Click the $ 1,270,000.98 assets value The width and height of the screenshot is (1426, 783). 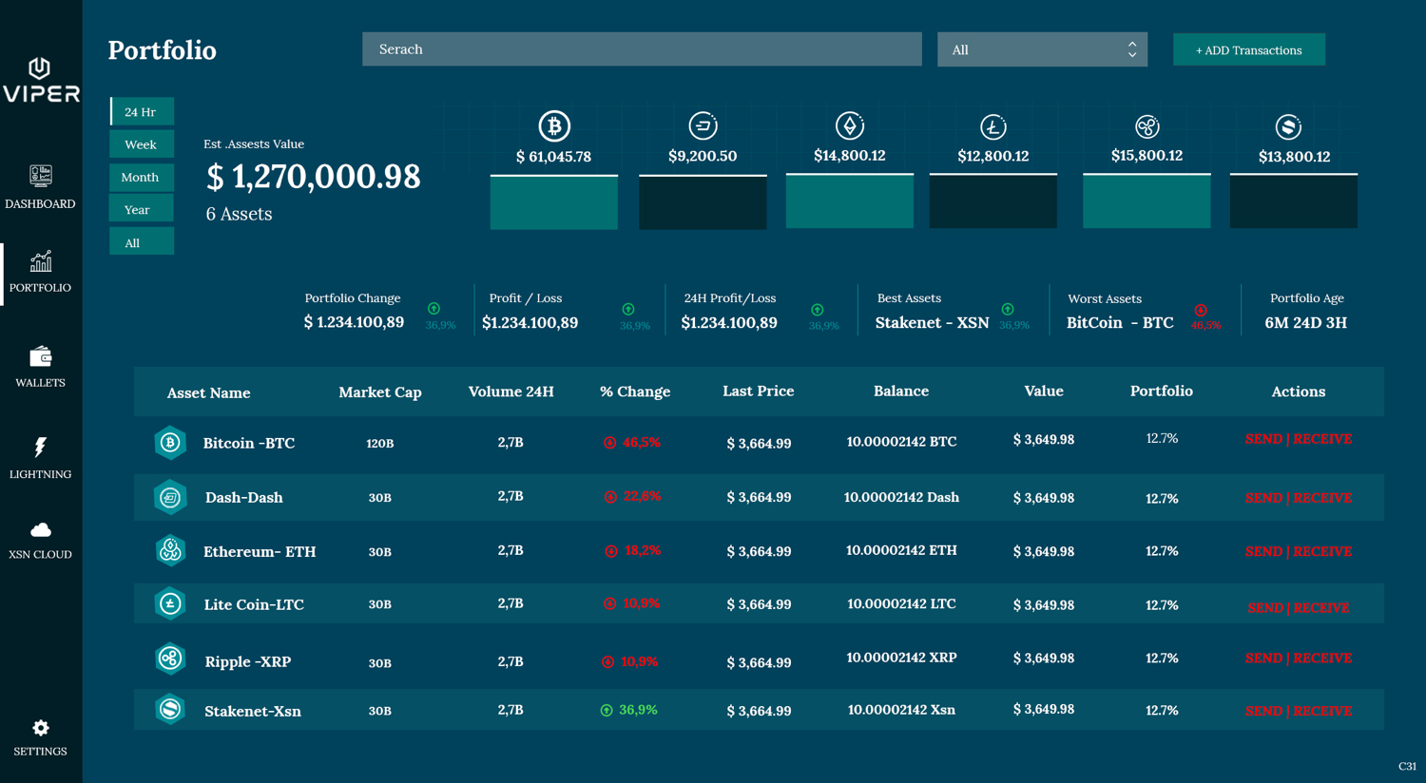click(314, 177)
